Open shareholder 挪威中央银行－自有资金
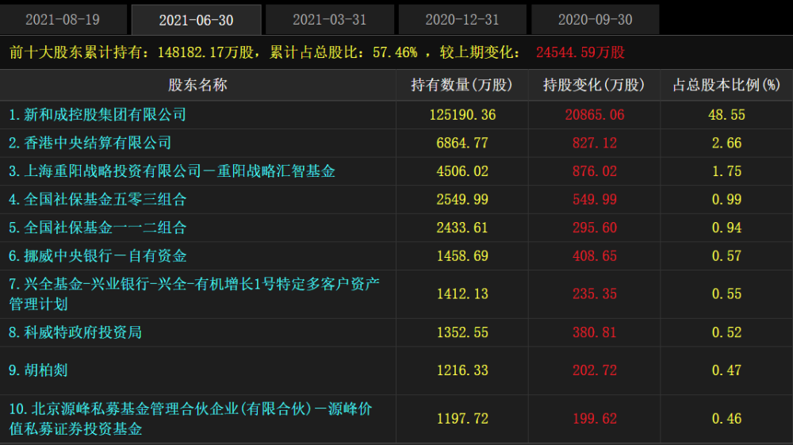Viewport: 793px width, 445px height. tap(97, 256)
